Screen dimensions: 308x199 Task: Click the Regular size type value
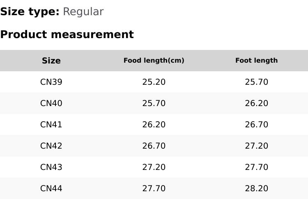click(x=83, y=12)
